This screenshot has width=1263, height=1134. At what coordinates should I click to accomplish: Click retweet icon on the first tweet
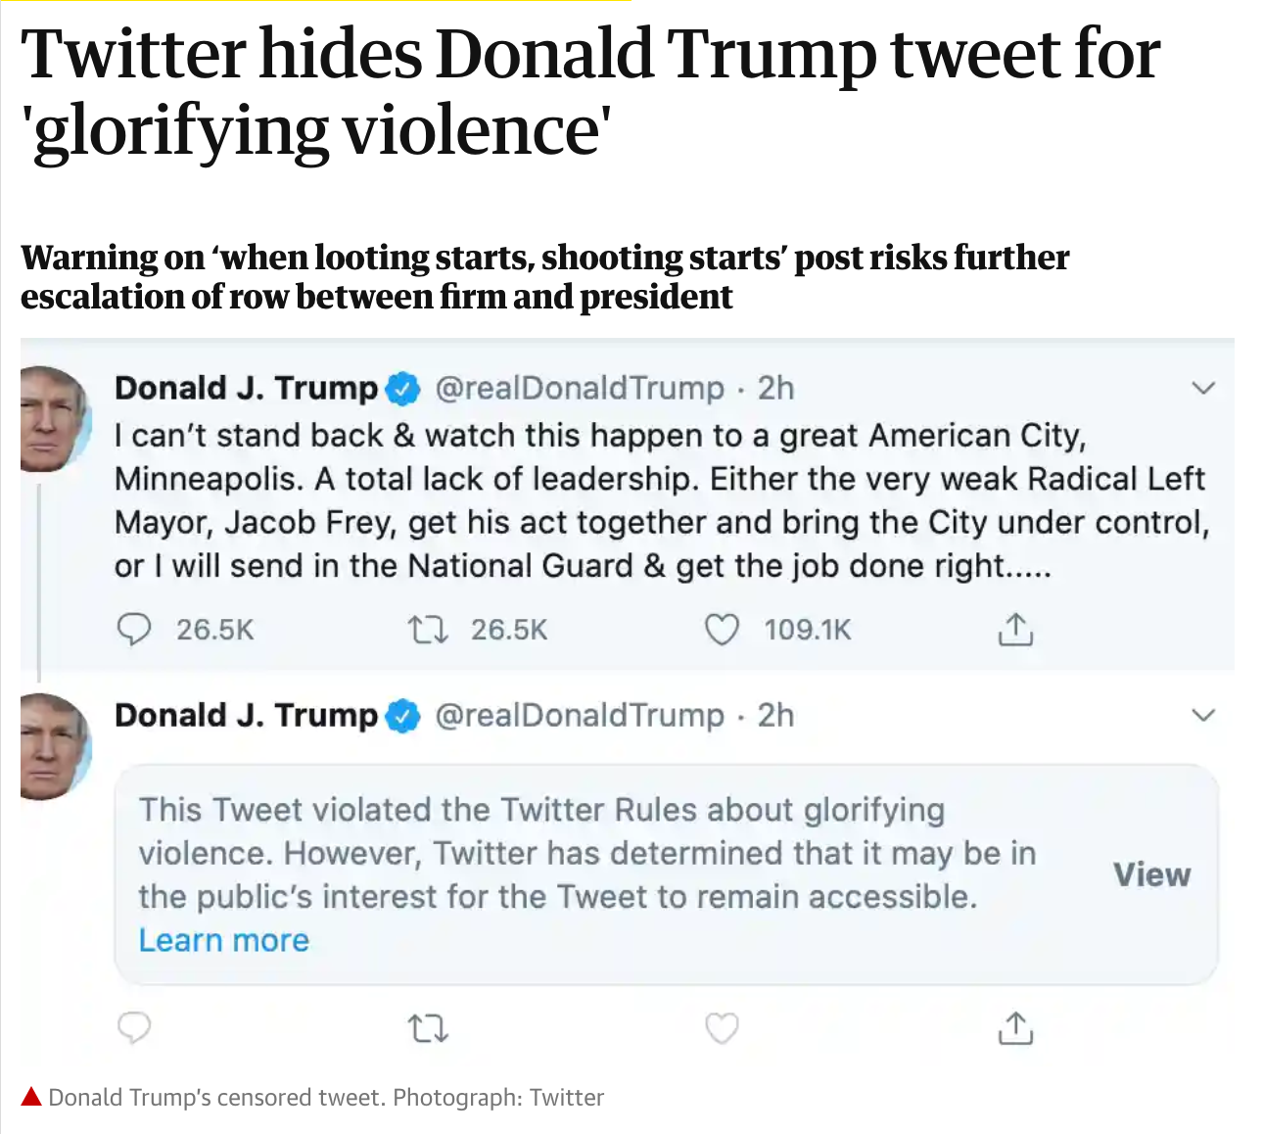point(428,630)
